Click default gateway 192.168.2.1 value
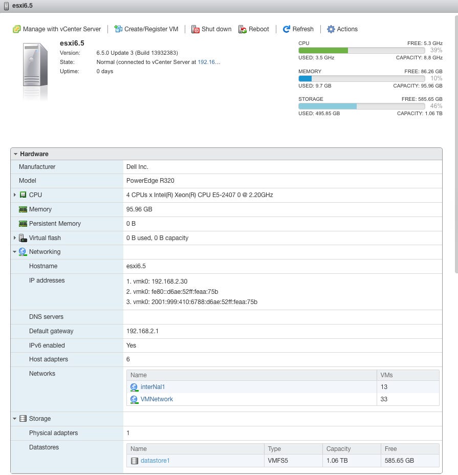The image size is (458, 475). (142, 331)
